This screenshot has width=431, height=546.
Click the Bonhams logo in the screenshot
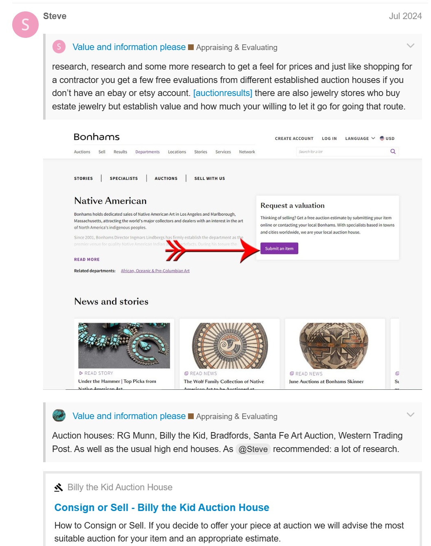point(97,137)
